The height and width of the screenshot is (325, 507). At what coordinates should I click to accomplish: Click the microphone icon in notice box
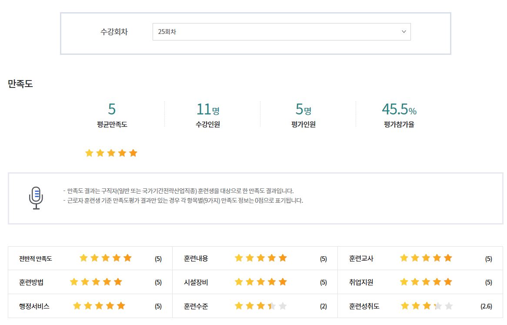click(x=36, y=198)
